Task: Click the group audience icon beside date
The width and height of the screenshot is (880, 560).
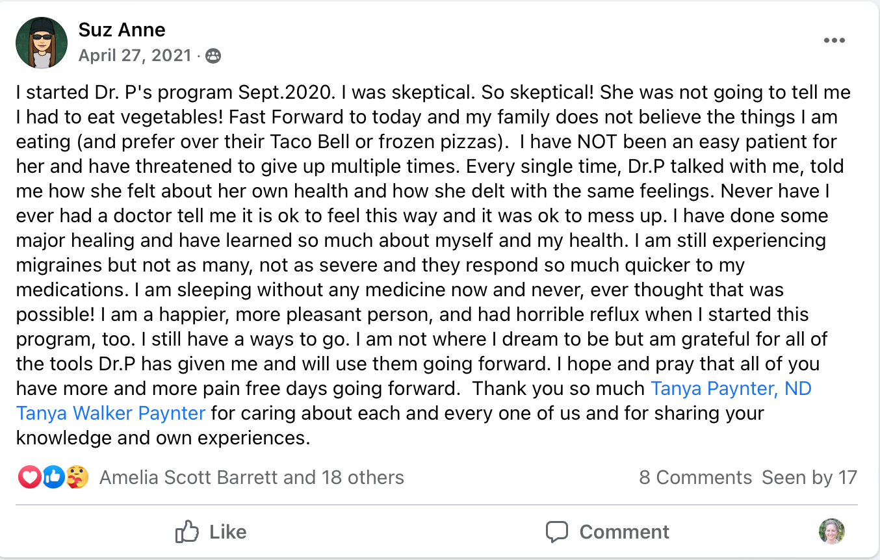Action: pyautogui.click(x=213, y=57)
